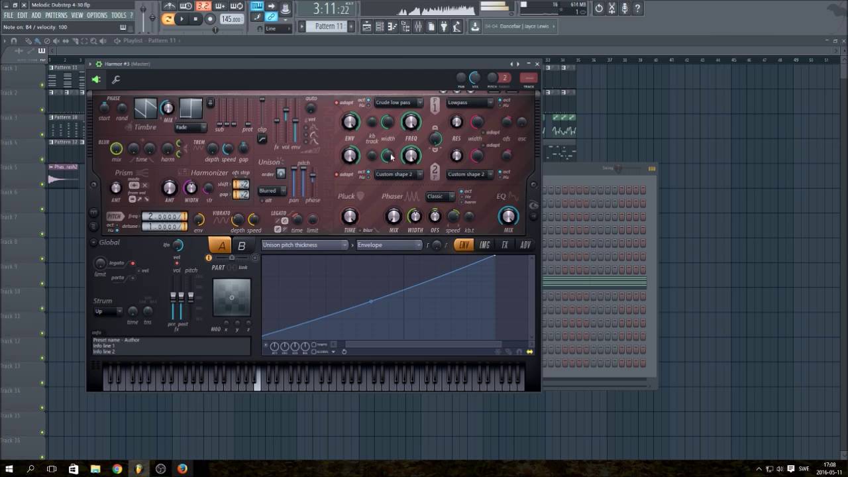Open the Blurred unison type dropdown
Screen dimensions: 848x477
click(x=272, y=191)
